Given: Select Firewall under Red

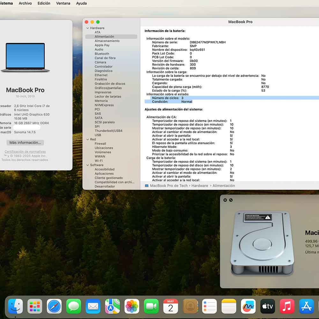Looking at the screenshot, I should 100,144.
